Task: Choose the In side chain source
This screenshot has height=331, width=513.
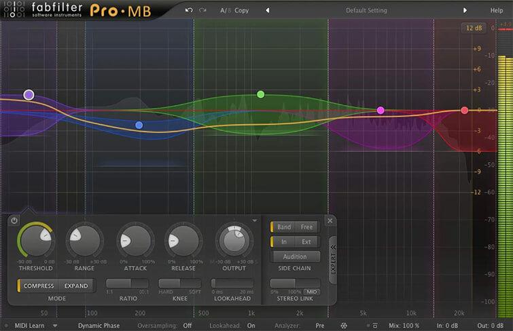Action: click(284, 241)
